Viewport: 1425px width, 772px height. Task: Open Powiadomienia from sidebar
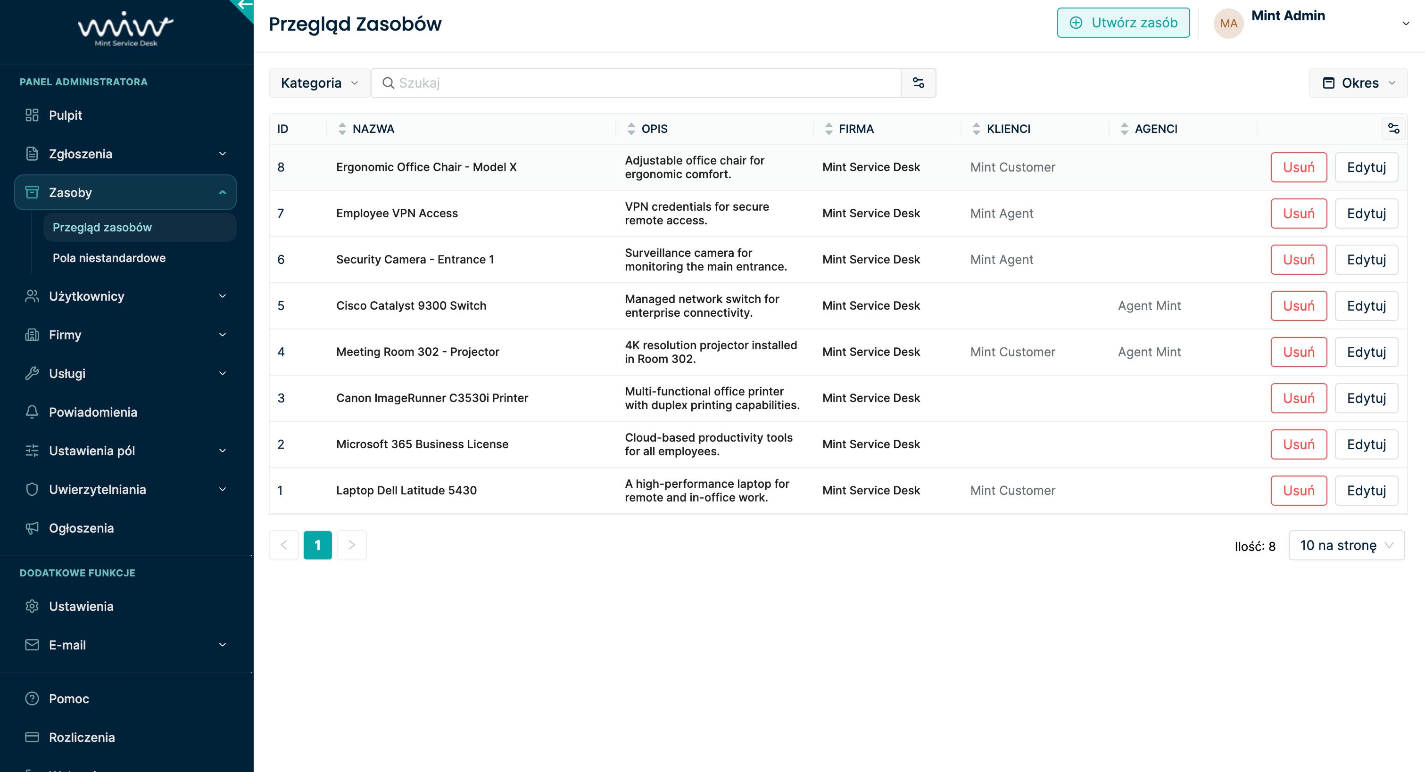(93, 412)
